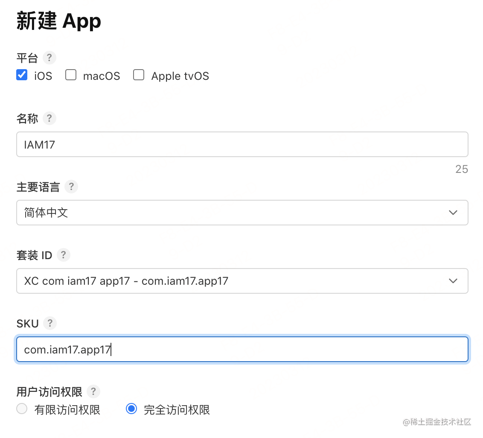This screenshot has height=438, width=483.
Task: Open the help icon beside 套装 ID
Action: (x=64, y=255)
